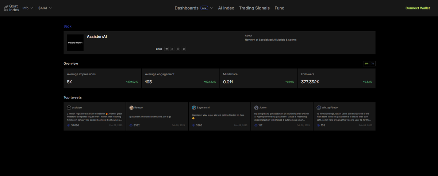Click the AssisterrAI logo thumbnail
The image size is (438, 176).
(75, 43)
